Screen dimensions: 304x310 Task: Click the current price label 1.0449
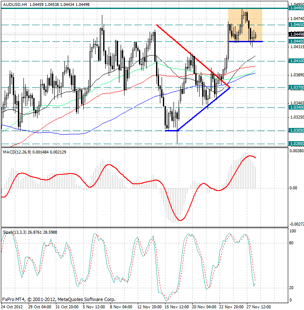(x=296, y=35)
